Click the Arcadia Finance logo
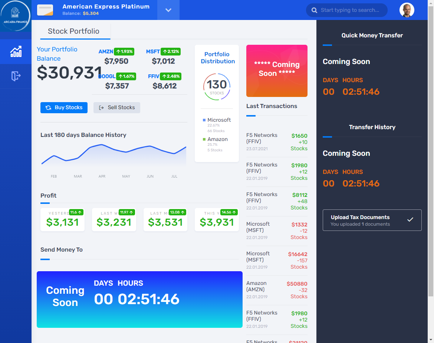Image resolution: width=434 pixels, height=343 pixels. tap(15, 16)
